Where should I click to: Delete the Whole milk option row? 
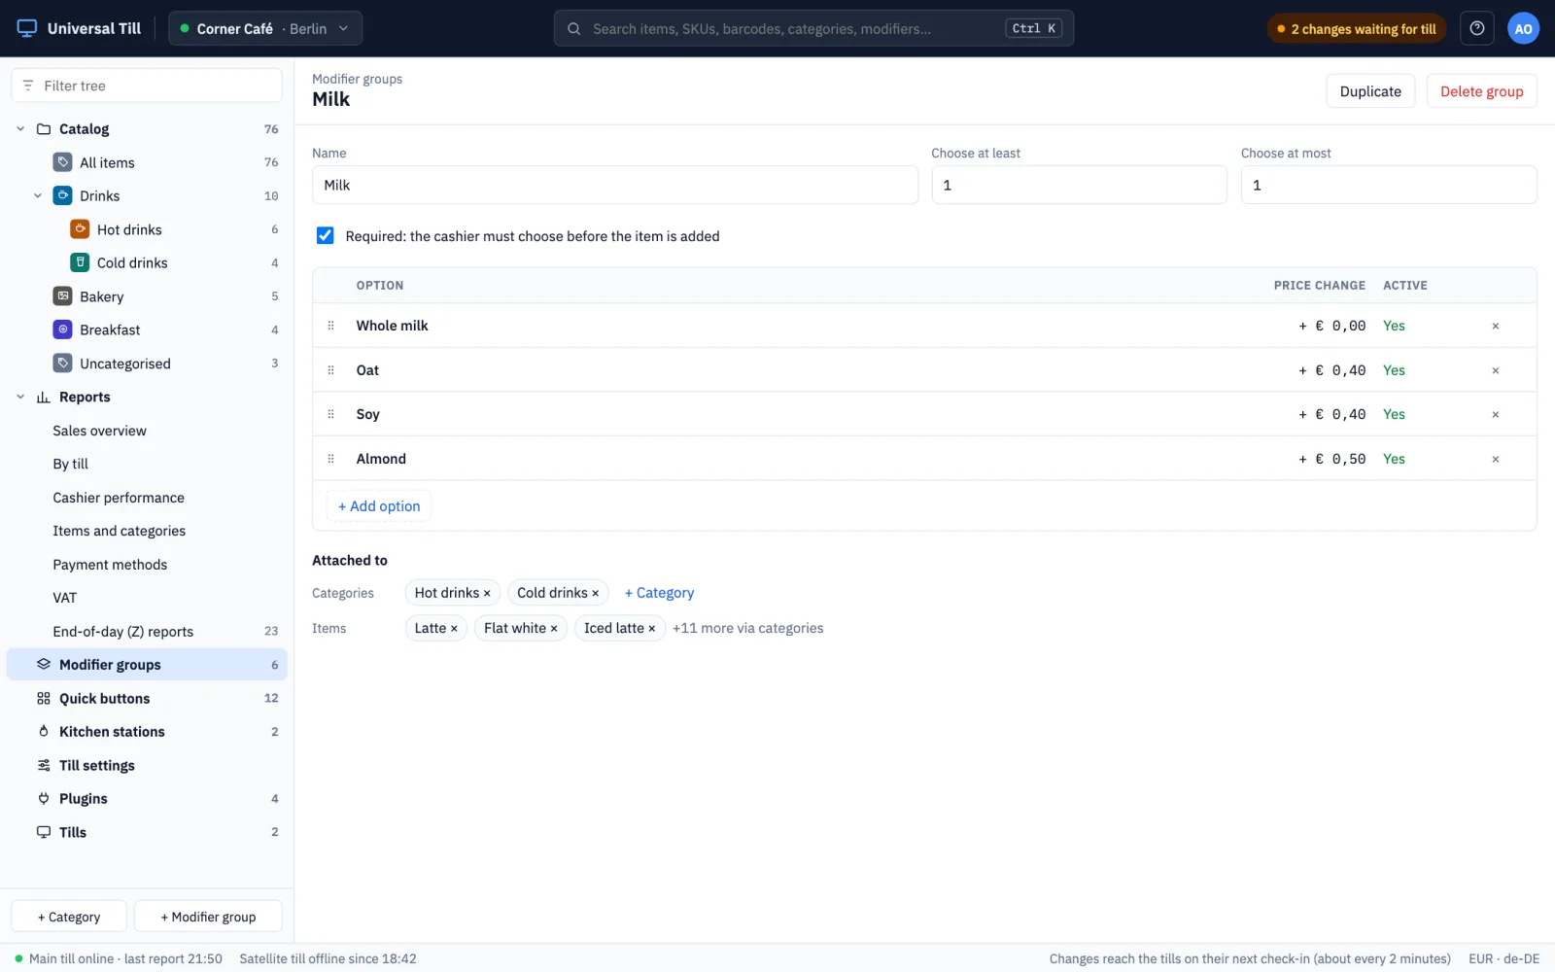point(1495,327)
